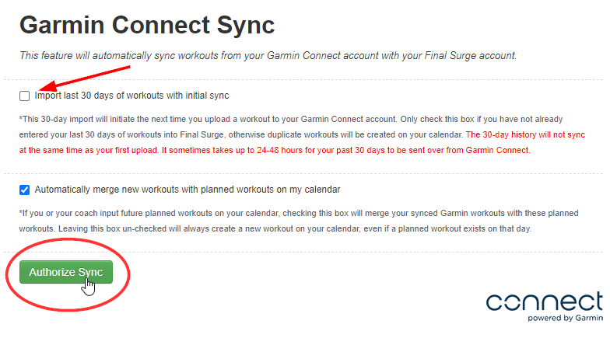The image size is (610, 338).
Task: Click the note starting "*This 30-day import"
Action: click(233, 118)
